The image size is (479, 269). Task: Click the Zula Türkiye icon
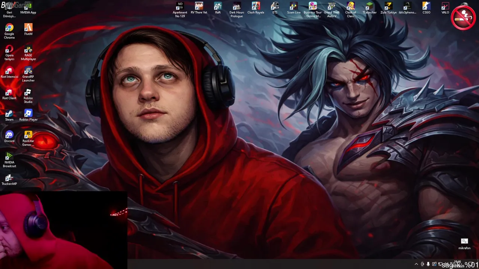(x=388, y=8)
